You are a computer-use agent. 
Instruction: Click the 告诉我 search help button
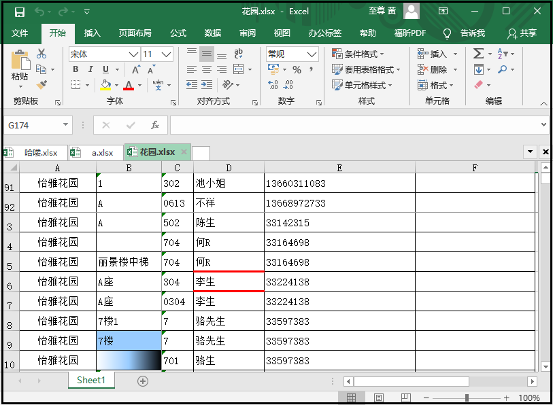[465, 33]
